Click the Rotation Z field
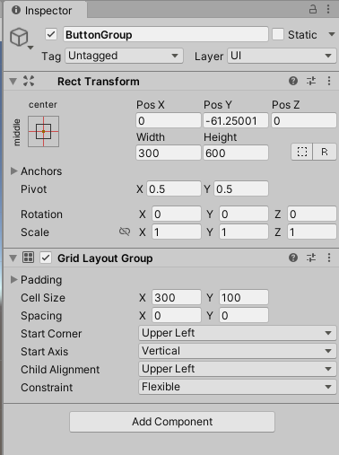 pos(312,214)
